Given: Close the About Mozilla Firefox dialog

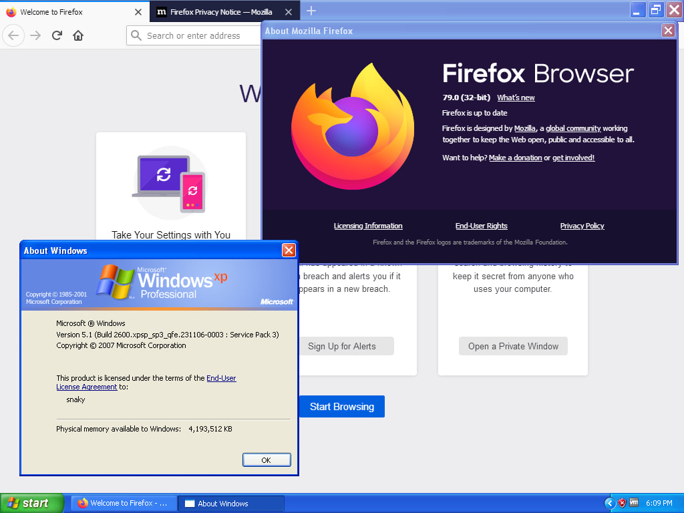Looking at the screenshot, I should (x=668, y=30).
